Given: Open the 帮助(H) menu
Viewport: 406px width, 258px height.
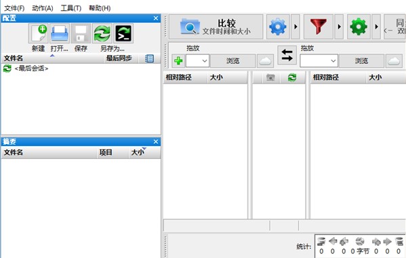Looking at the screenshot, I should (x=100, y=8).
